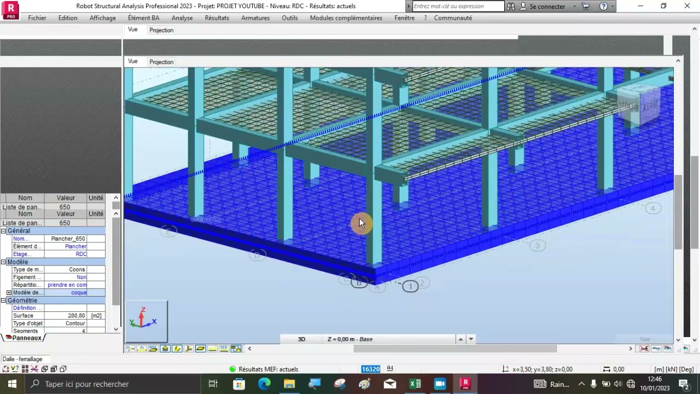Click the level selector up arrow
The width and height of the screenshot is (700, 394).
click(460, 339)
